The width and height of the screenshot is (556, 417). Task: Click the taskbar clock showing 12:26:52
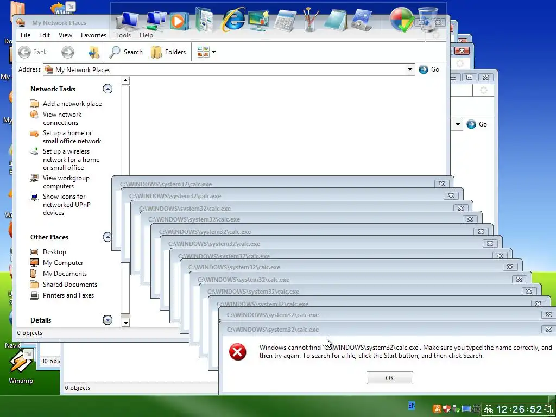coord(518,409)
